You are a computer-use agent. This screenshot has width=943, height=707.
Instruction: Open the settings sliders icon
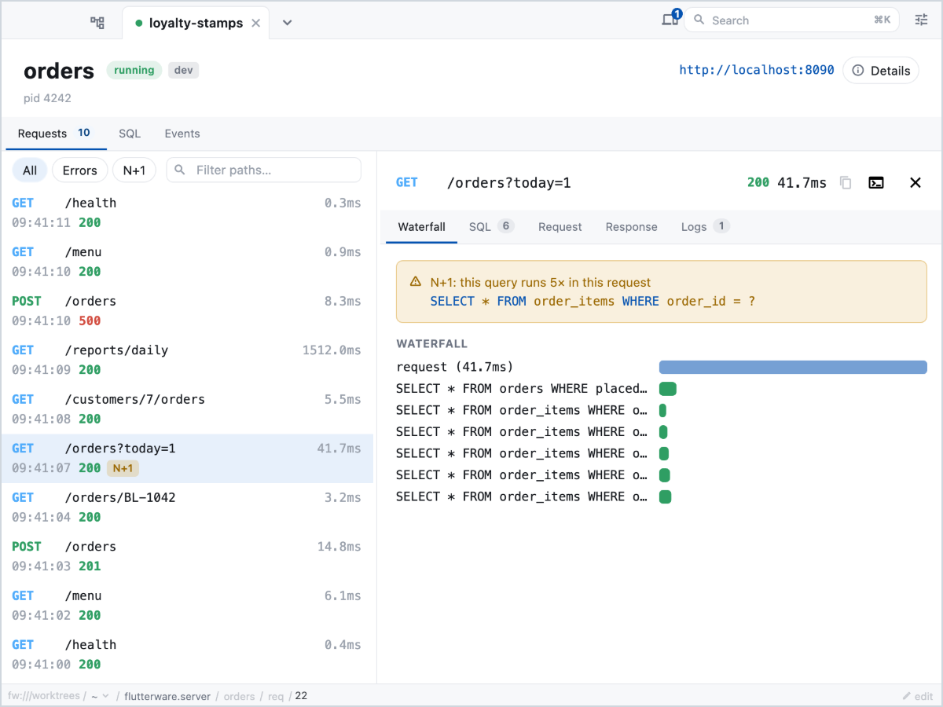point(921,20)
